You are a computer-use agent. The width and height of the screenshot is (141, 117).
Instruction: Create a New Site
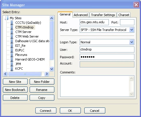pos(15,82)
